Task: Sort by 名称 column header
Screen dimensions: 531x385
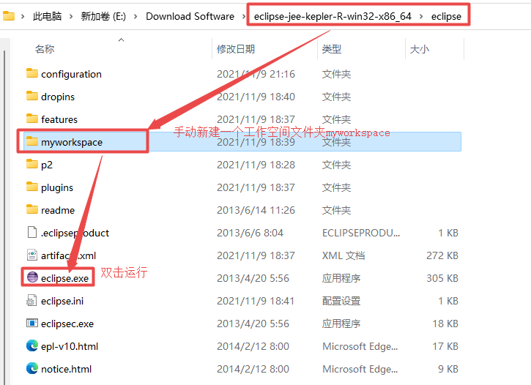Action: tap(45, 49)
